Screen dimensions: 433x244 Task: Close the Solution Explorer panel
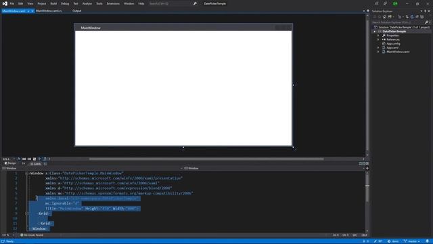pyautogui.click(x=429, y=12)
